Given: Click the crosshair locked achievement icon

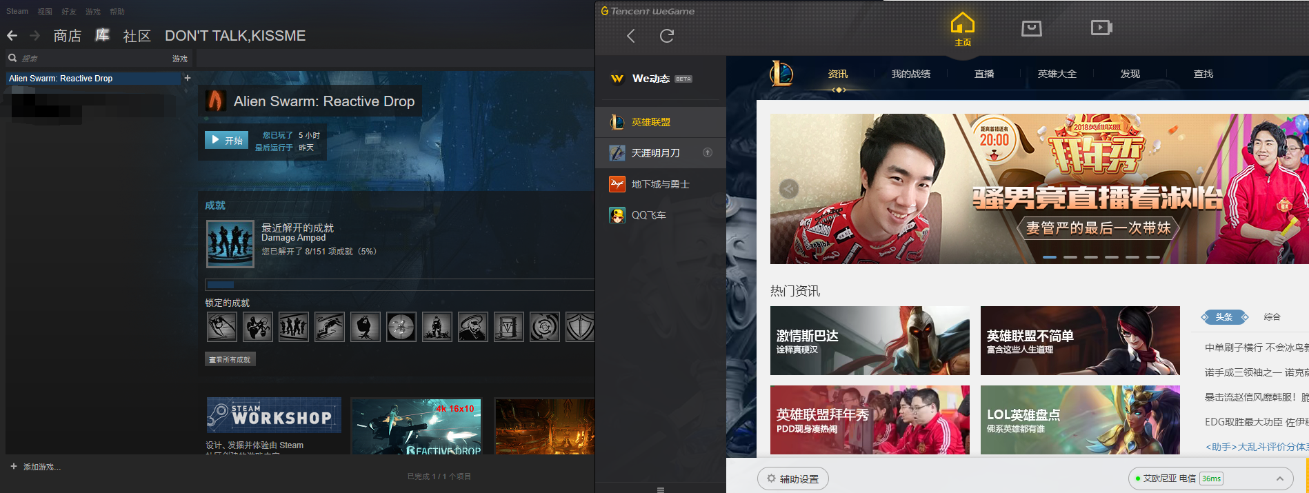Looking at the screenshot, I should (x=401, y=327).
